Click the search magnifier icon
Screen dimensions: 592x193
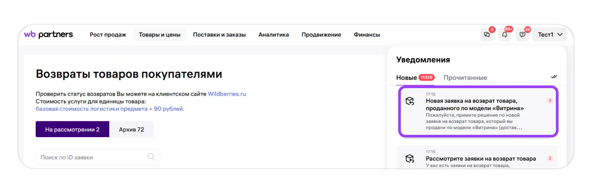coord(151,157)
